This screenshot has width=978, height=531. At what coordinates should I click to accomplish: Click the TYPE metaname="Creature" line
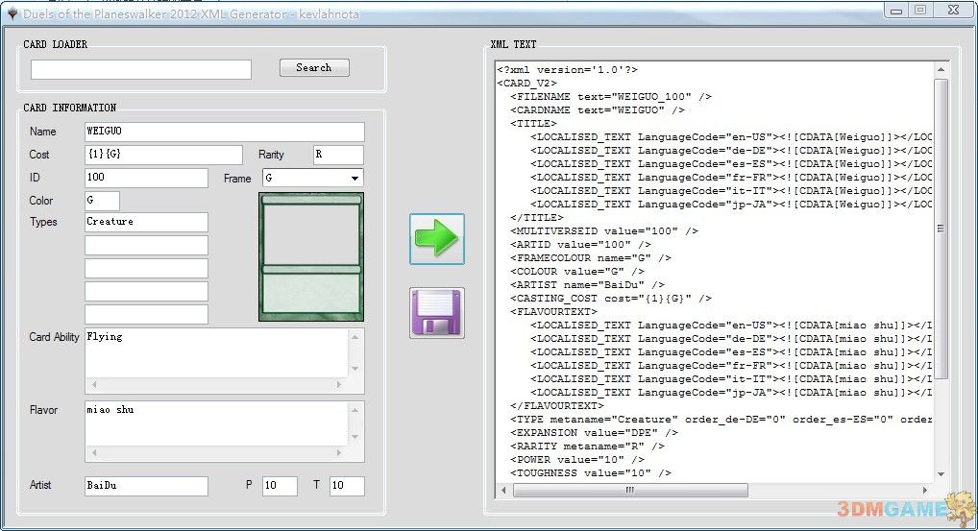tap(721, 420)
